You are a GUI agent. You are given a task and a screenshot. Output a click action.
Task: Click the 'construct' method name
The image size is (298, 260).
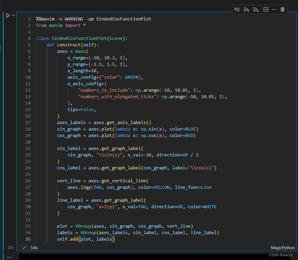click(x=69, y=45)
